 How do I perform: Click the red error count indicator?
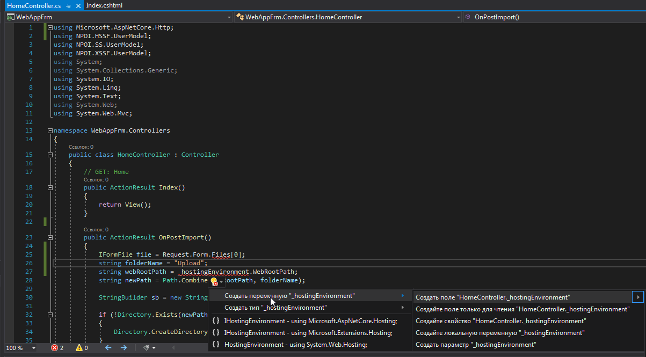[57, 348]
